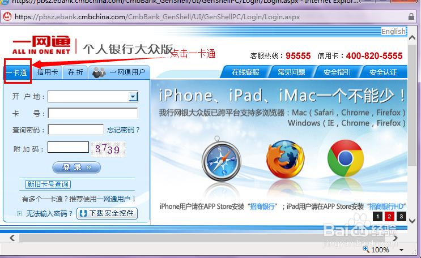Open the 常见问题 tab
The height and width of the screenshot is (258, 421).
click(x=291, y=72)
